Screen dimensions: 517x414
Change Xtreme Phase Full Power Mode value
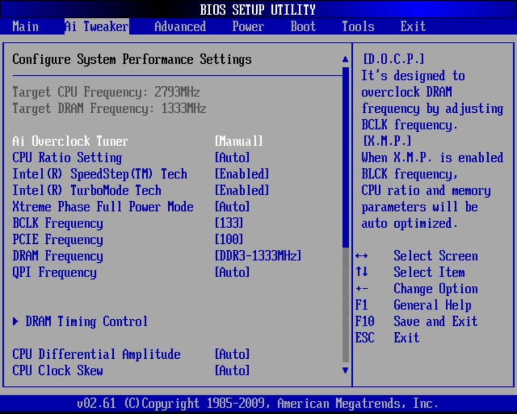(x=232, y=206)
